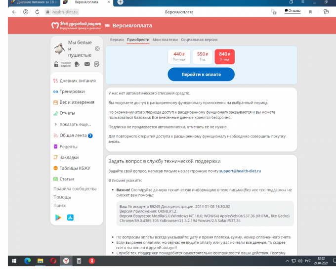336x269 pixels.
Task: Open profile settings gear icon
Action: (97, 48)
